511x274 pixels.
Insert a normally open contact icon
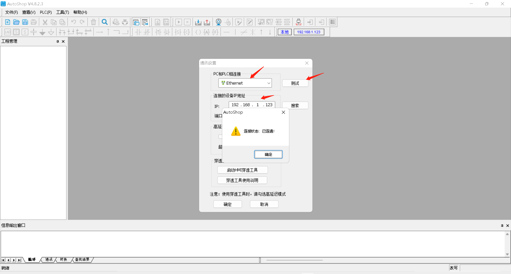pyautogui.click(x=138, y=32)
